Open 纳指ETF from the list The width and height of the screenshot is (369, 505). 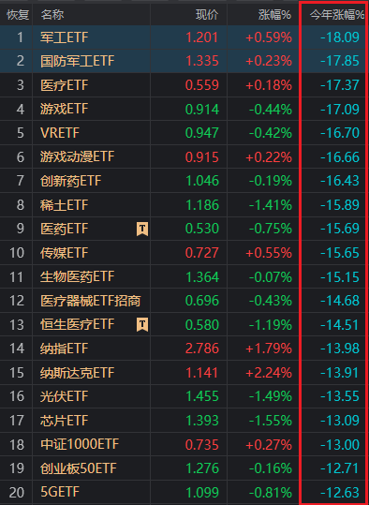184,349
